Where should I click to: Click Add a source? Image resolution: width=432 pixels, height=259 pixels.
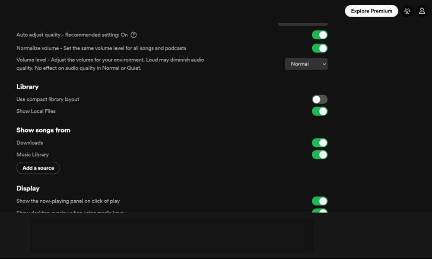(x=38, y=168)
